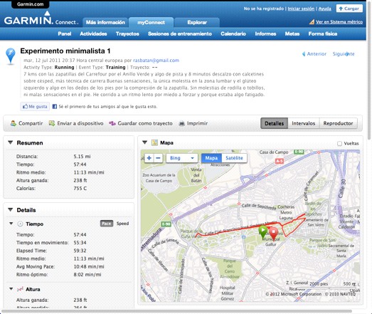
Task: Open Calendario menu item
Action: pos(233,33)
